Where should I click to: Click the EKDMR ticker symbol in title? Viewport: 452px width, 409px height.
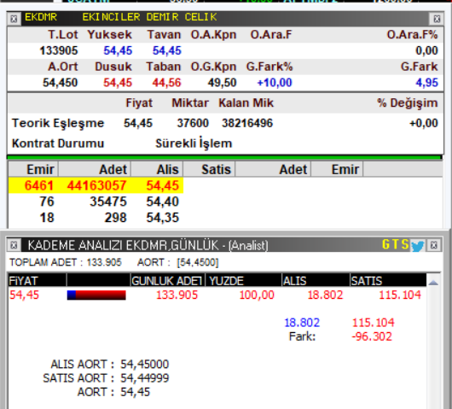click(41, 17)
